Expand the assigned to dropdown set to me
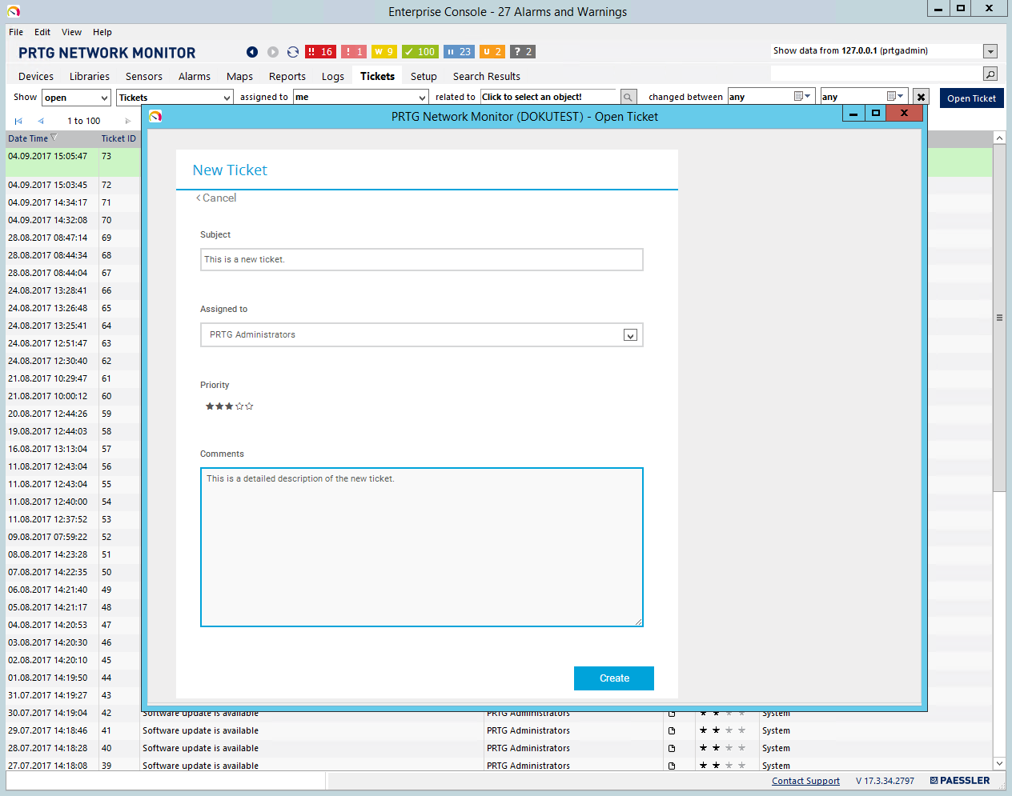This screenshot has width=1012, height=796. click(x=360, y=98)
